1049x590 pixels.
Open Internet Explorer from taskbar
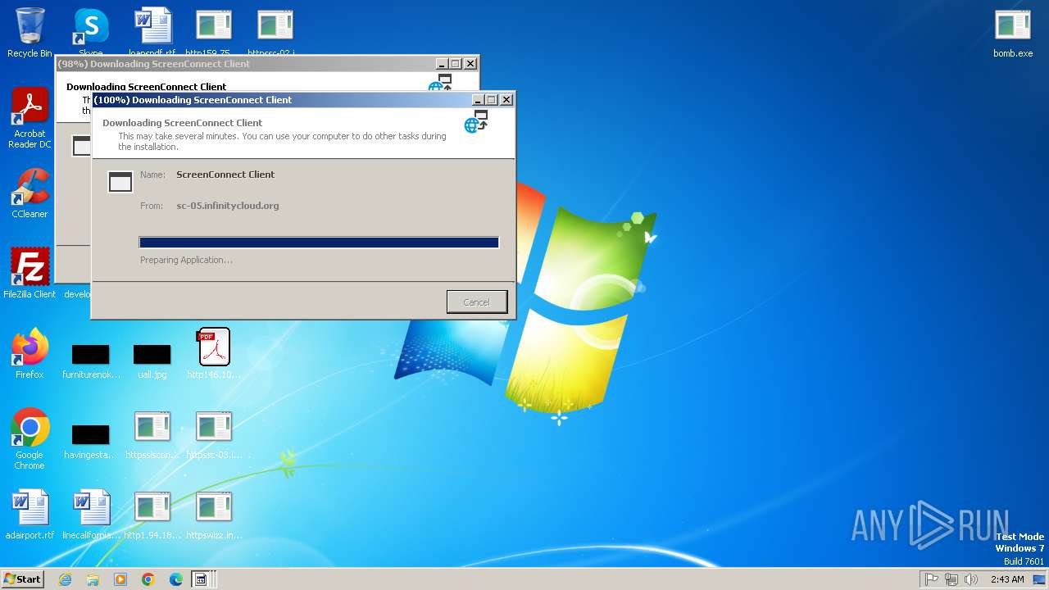pyautogui.click(x=65, y=579)
